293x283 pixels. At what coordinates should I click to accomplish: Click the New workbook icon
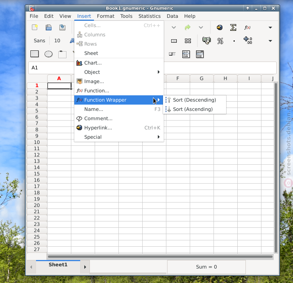pyautogui.click(x=35, y=27)
